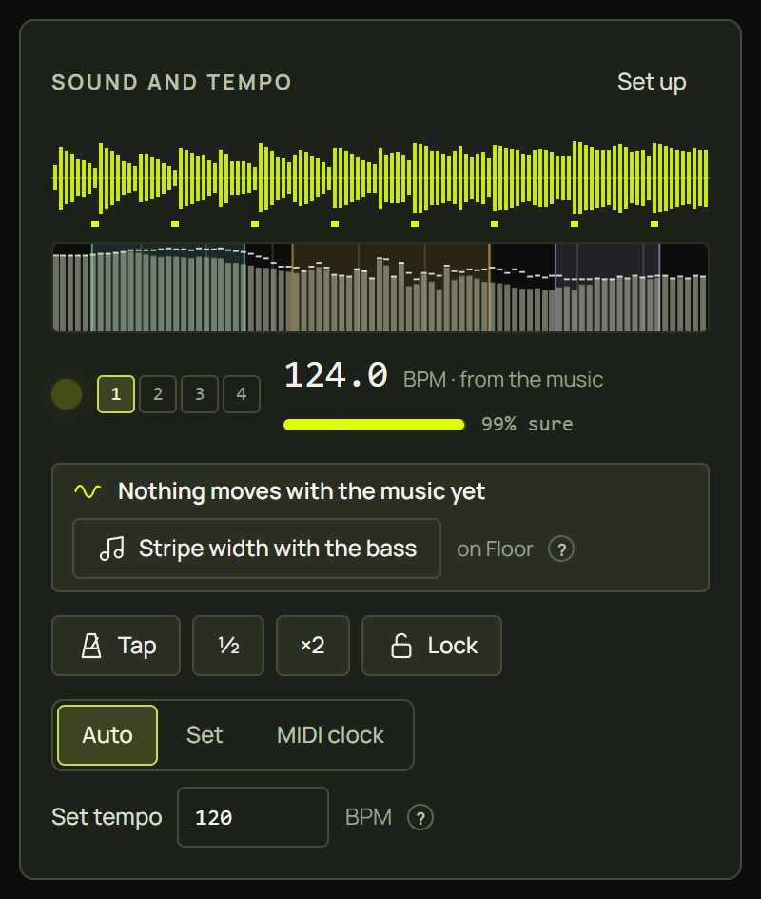Viewport: 761px width, 899px height.
Task: Click the Tap tempo button
Action: [116, 646]
